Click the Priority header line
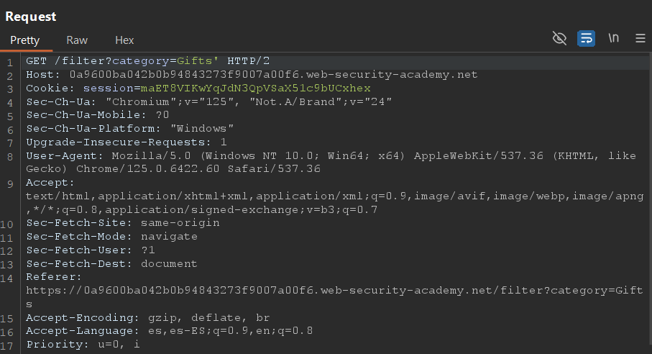This screenshot has width=652, height=354. coord(83,345)
